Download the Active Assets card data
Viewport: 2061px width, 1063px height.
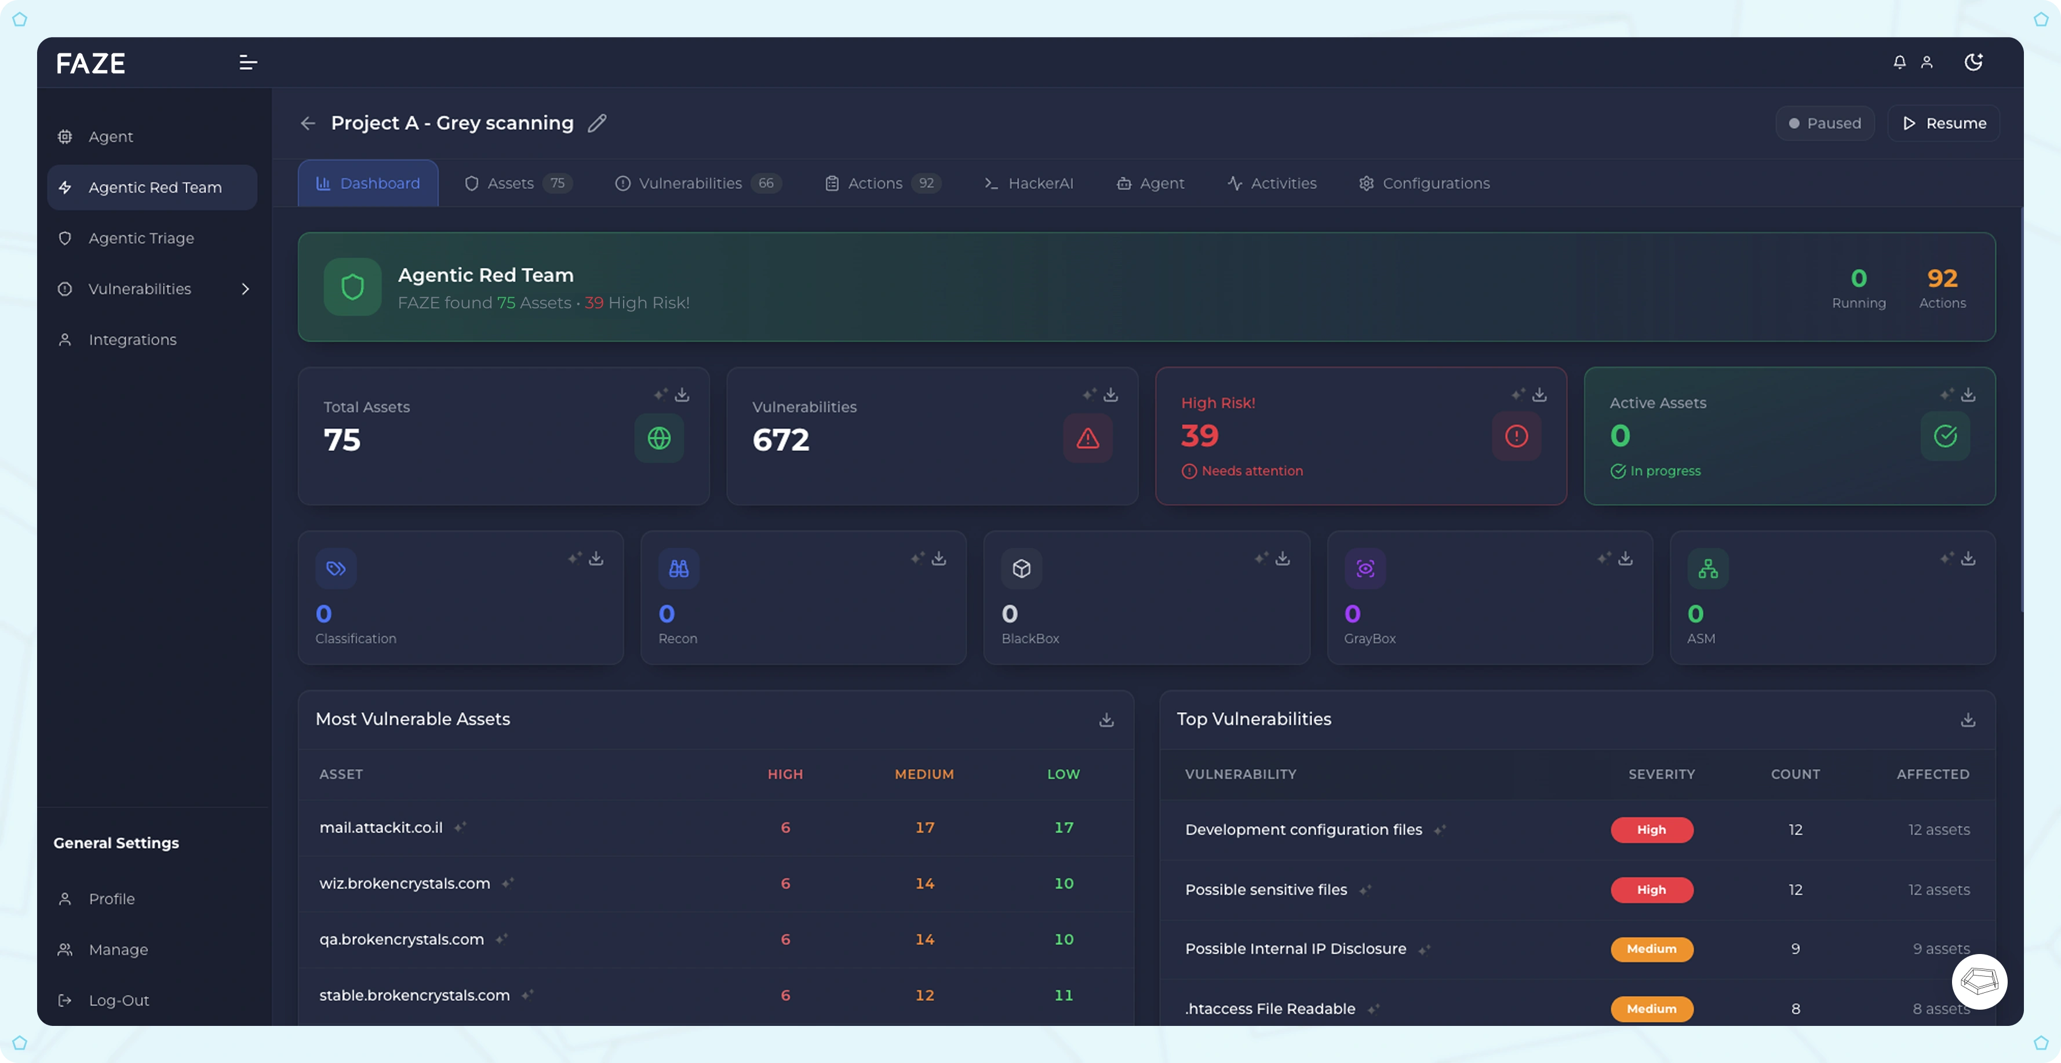pyautogui.click(x=1968, y=394)
